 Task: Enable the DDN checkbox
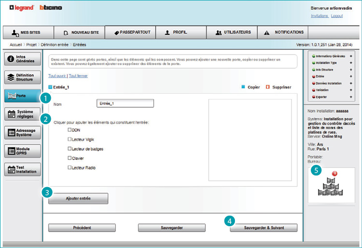70,130
